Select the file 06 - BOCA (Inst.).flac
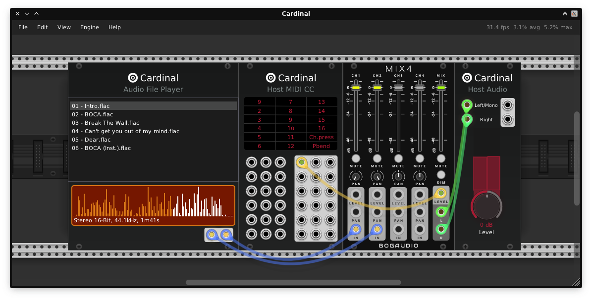 [153, 148]
